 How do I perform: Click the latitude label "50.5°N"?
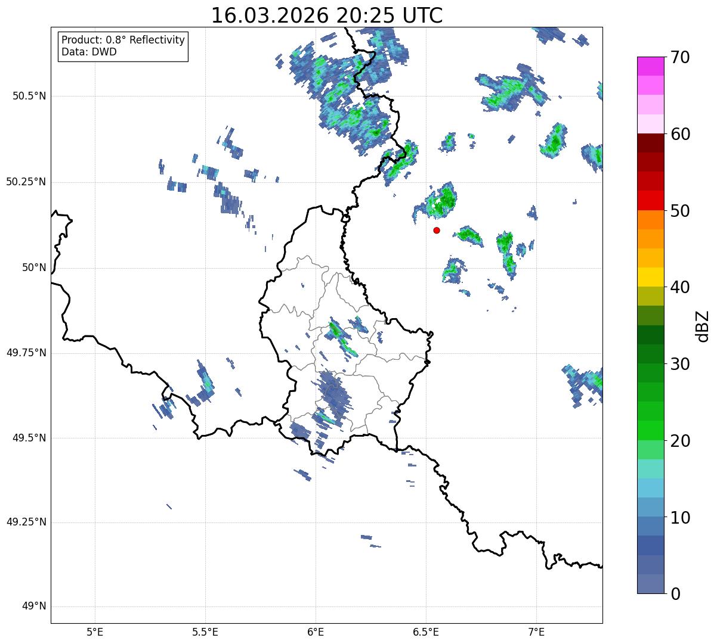click(29, 96)
